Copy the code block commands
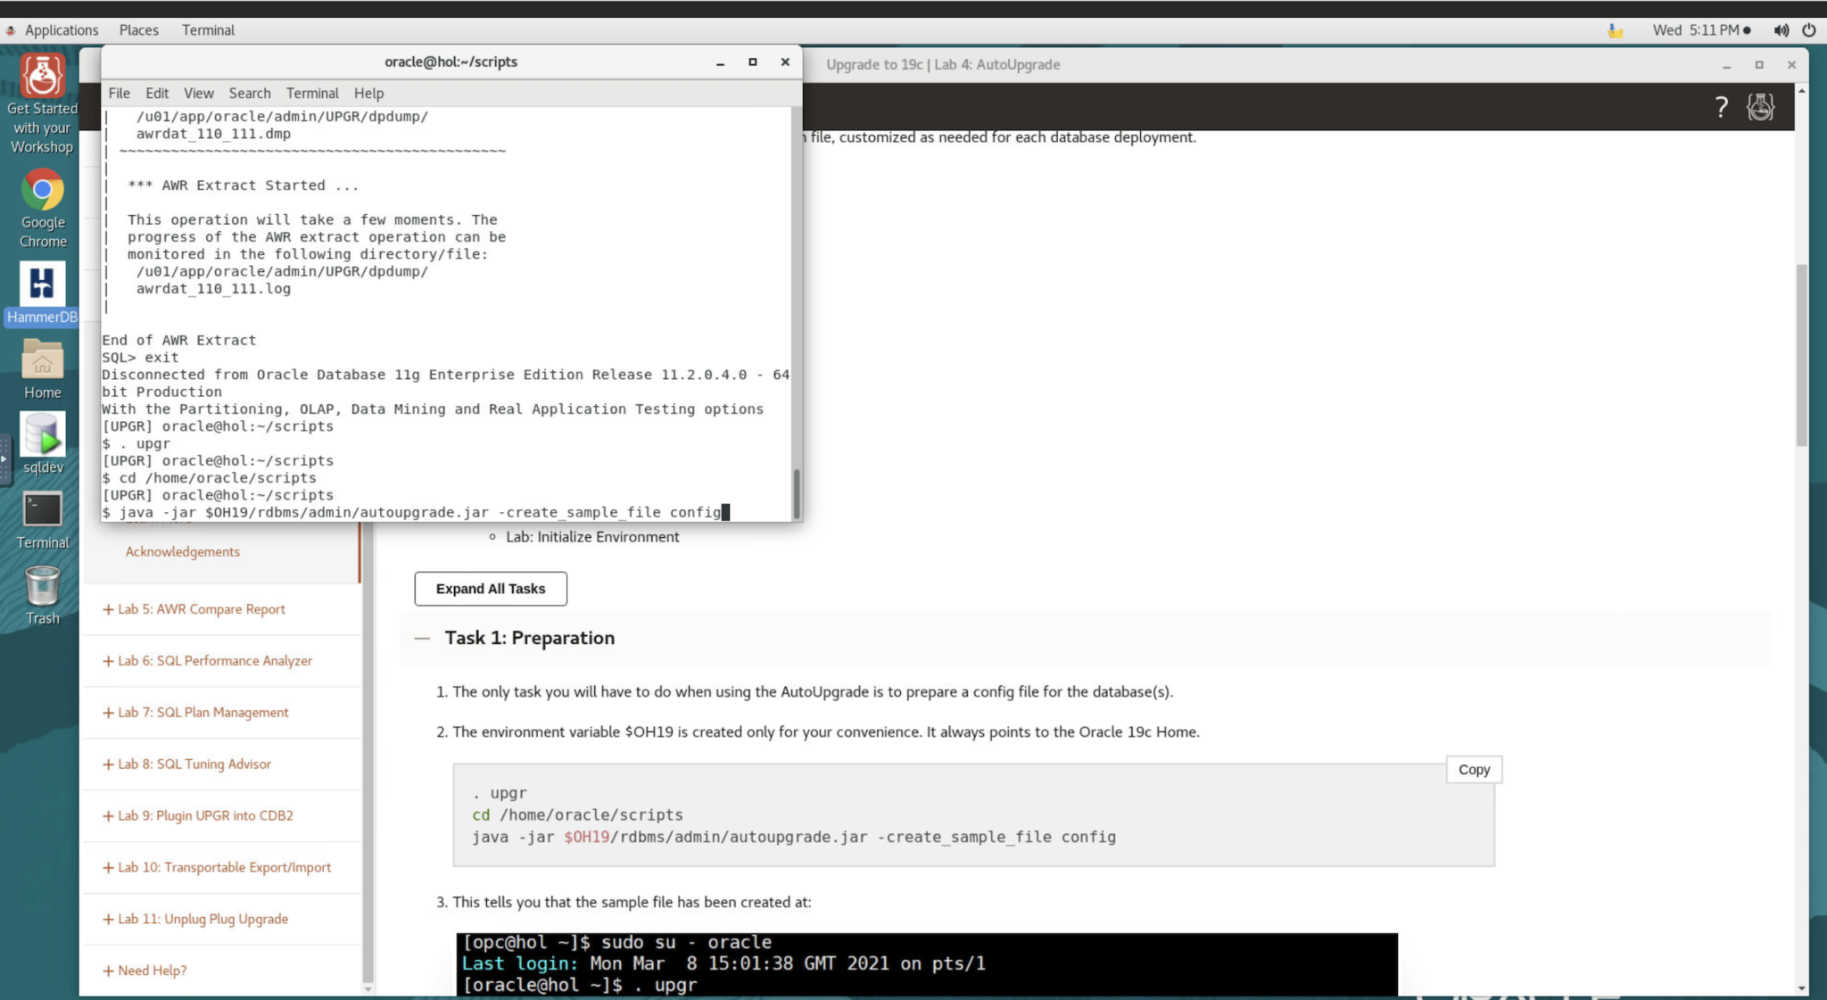 (x=1473, y=770)
